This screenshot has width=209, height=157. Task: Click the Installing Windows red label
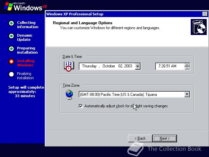tap(26, 63)
